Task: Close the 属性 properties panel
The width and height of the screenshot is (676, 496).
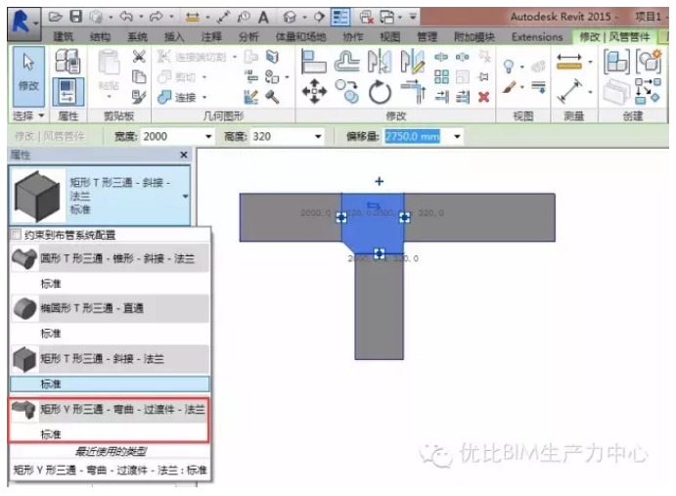Action: [x=183, y=155]
